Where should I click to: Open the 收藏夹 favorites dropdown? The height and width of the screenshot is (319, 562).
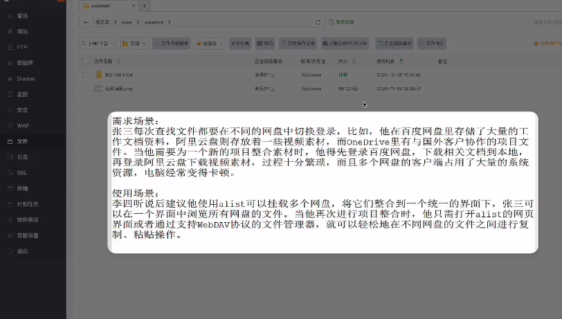210,44
